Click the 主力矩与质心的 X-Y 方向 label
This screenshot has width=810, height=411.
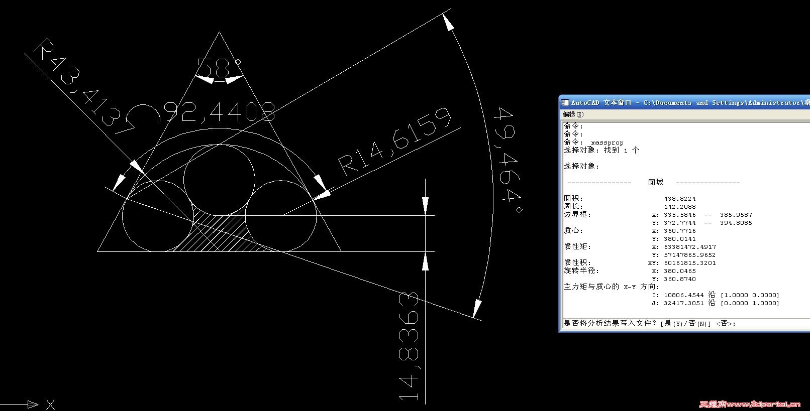pos(612,287)
